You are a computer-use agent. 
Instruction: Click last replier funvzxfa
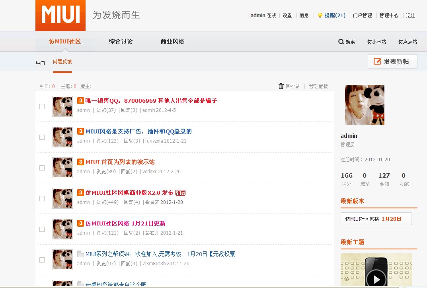click(x=154, y=141)
